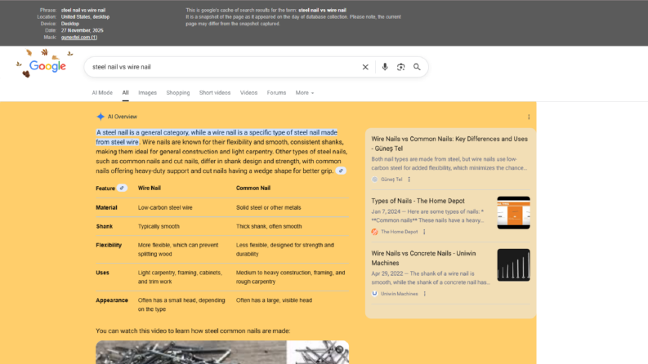Select the All results tab

[125, 93]
